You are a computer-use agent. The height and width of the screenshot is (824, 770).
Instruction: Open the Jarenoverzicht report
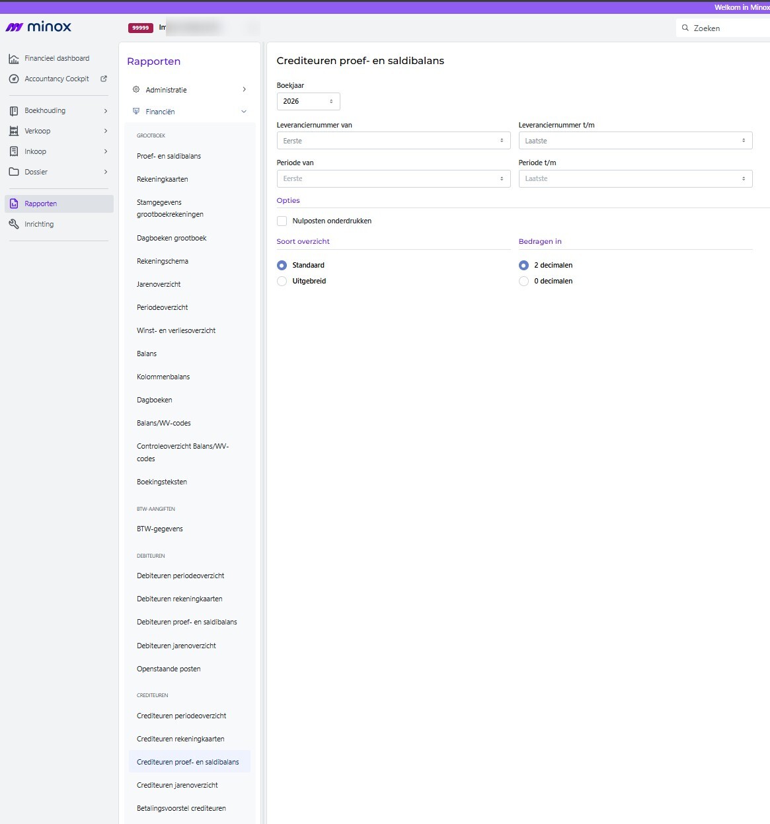pos(159,284)
